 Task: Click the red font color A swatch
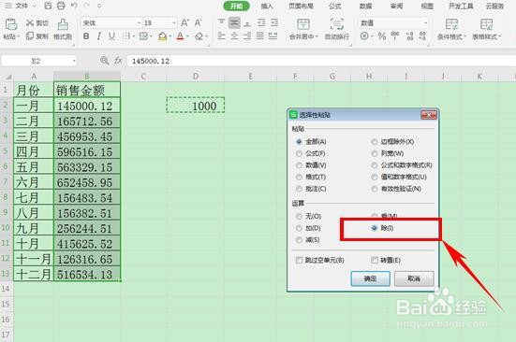pyautogui.click(x=180, y=36)
